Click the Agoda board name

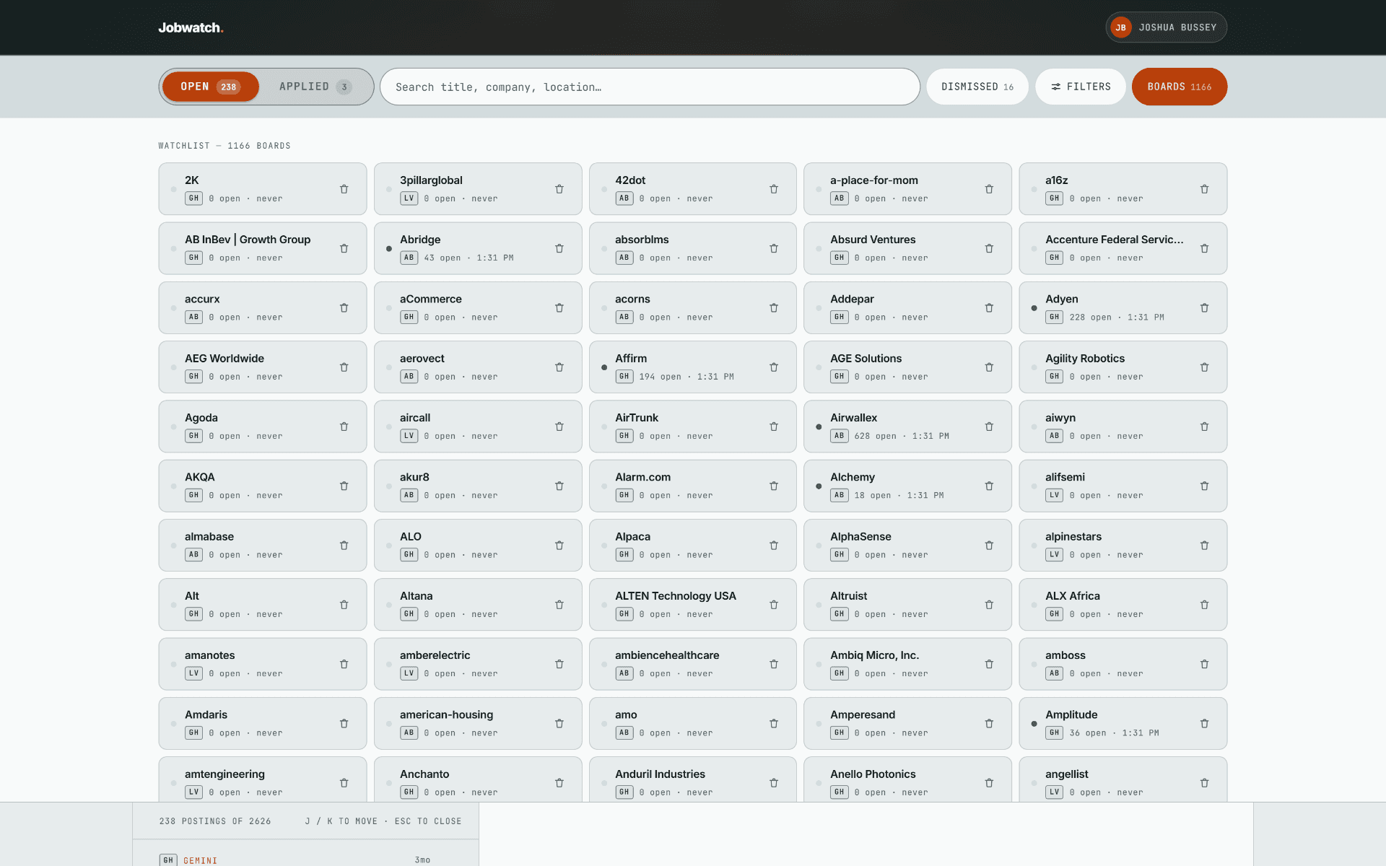pos(201,418)
